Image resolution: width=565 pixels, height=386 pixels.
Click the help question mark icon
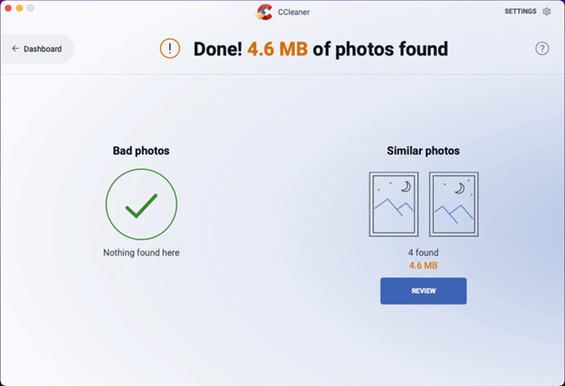[x=541, y=49]
